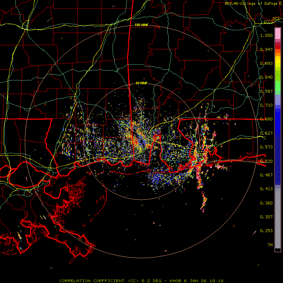Click the 0.573 legend value

point(266,147)
